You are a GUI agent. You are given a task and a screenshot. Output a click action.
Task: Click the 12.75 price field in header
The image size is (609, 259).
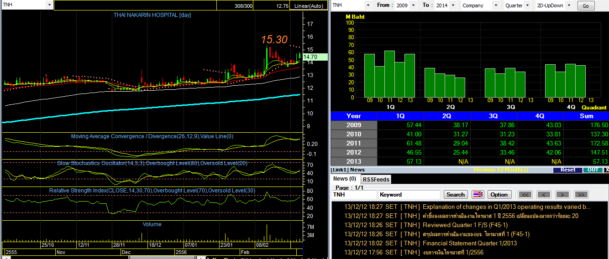point(272,6)
